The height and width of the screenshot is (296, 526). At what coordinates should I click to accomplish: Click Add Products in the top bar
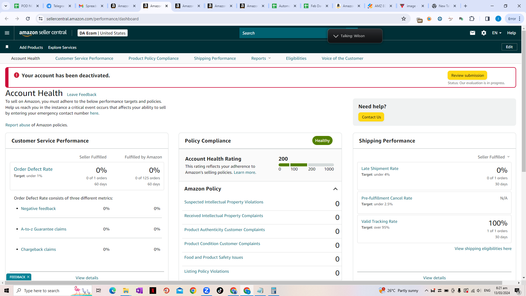(x=31, y=47)
